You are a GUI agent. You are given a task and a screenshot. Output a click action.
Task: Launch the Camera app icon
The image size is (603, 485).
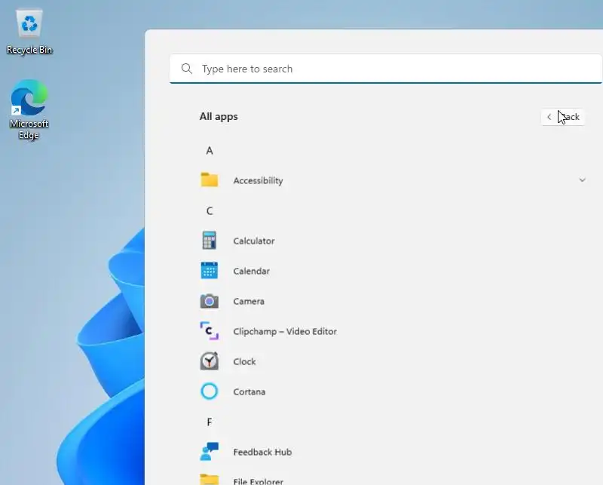(x=210, y=301)
